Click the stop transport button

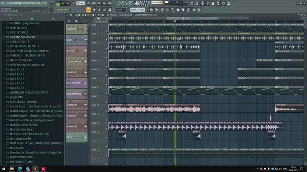pyautogui.click(x=68, y=3)
